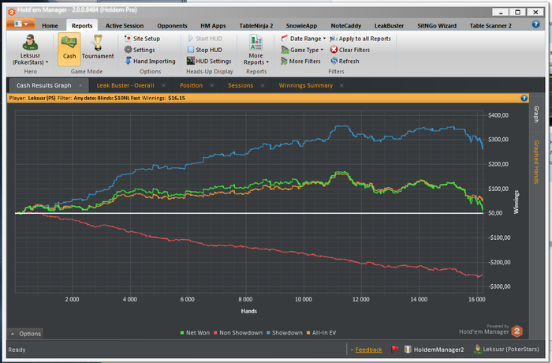
Task: Click the Start HUD button
Action: click(x=205, y=39)
